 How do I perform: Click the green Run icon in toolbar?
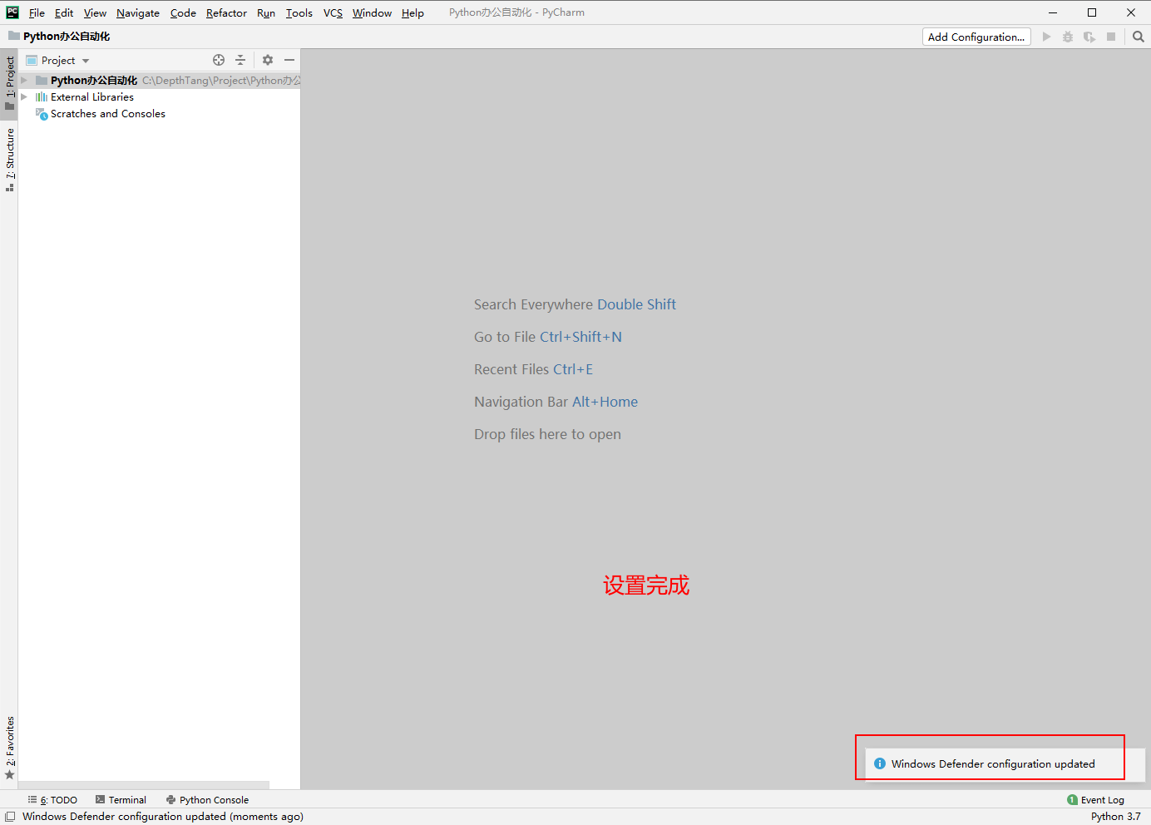tap(1046, 37)
